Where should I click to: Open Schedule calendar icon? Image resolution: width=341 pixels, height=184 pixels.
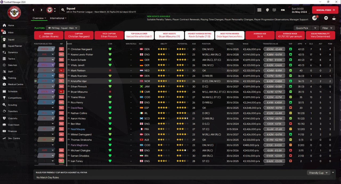point(4,91)
